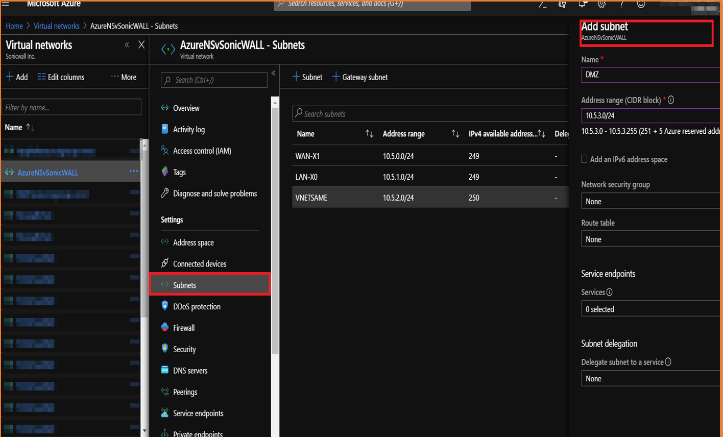This screenshot has width=723, height=437.
Task: Open the help question mark icon
Action: tap(621, 5)
